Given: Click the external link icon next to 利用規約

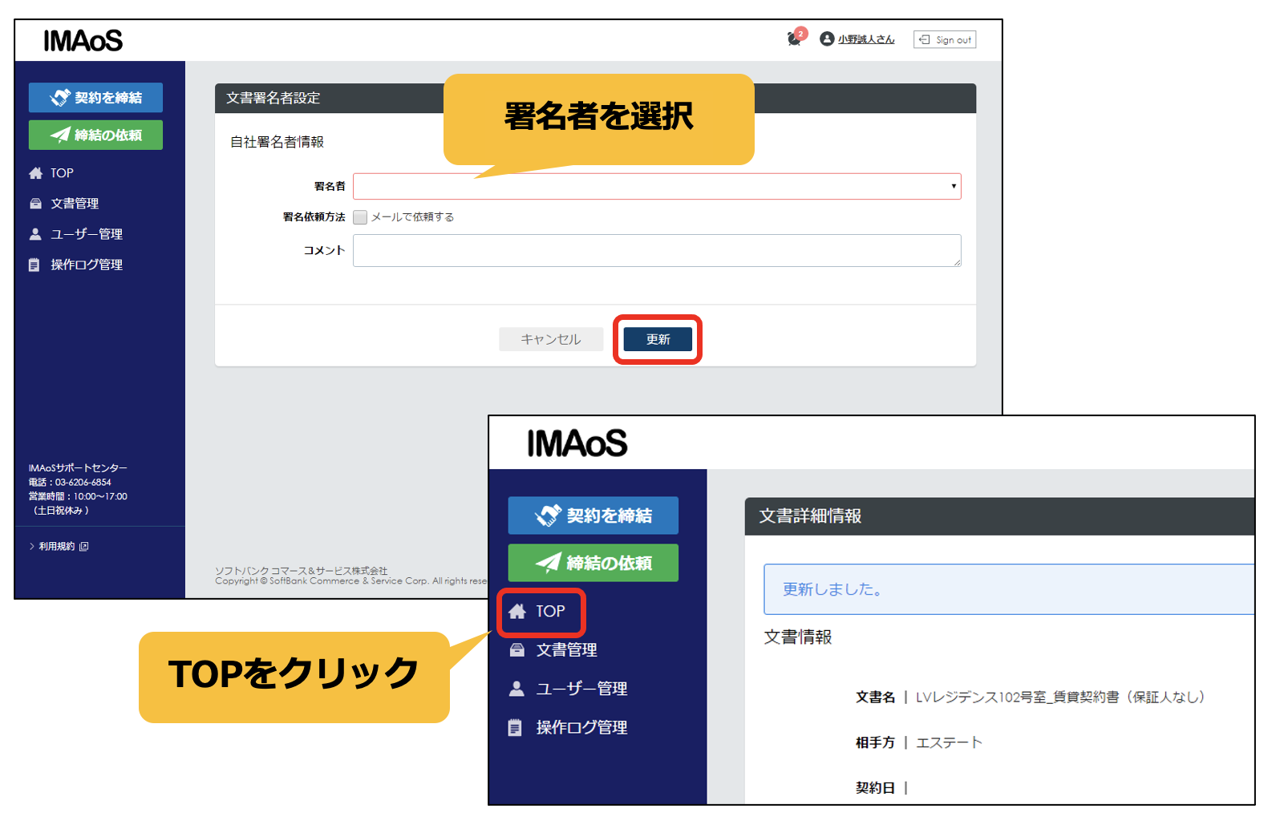Looking at the screenshot, I should [84, 547].
